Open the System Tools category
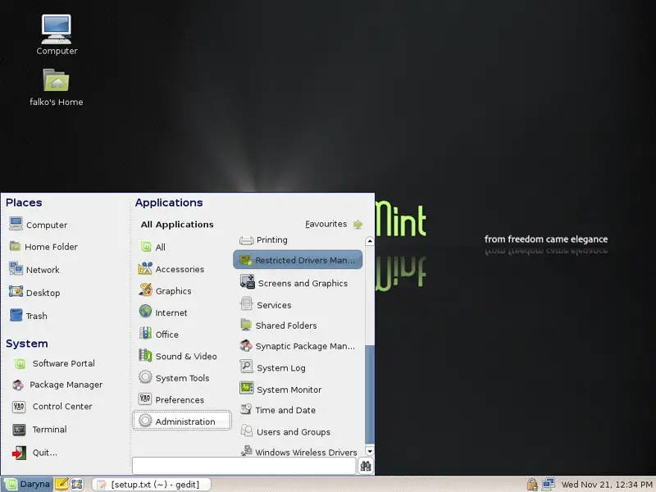This screenshot has height=492, width=656. pos(174,378)
